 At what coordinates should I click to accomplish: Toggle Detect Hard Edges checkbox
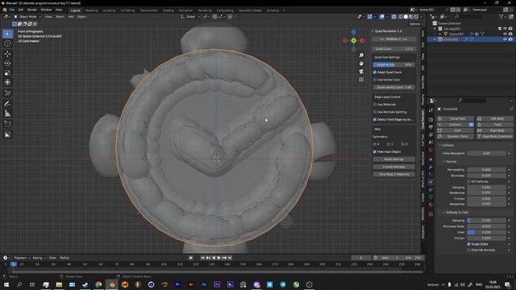tap(374, 120)
